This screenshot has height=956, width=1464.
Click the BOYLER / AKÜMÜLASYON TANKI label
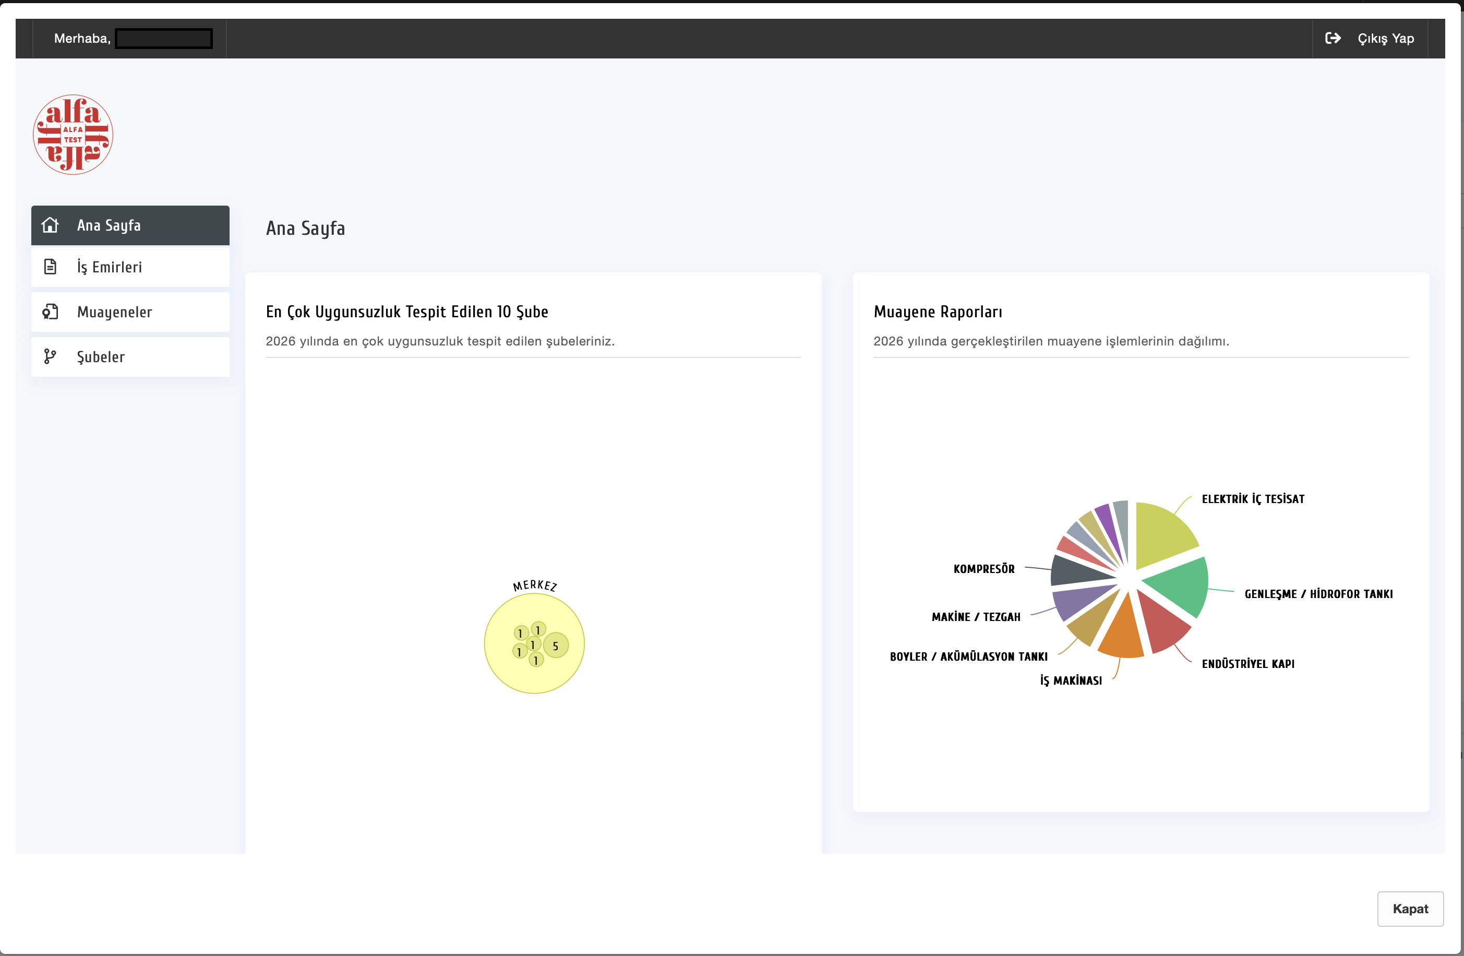969,656
